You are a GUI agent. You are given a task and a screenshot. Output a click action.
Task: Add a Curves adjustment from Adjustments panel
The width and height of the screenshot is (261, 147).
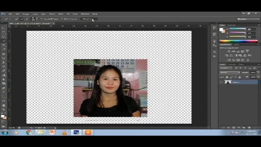[238, 51]
